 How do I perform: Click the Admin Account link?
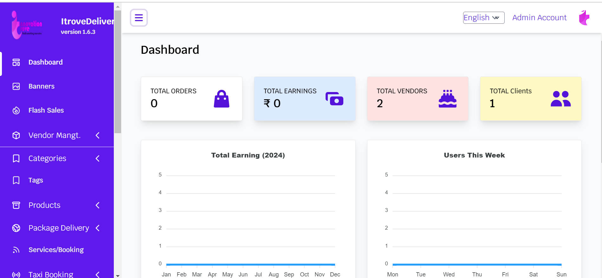tap(539, 18)
